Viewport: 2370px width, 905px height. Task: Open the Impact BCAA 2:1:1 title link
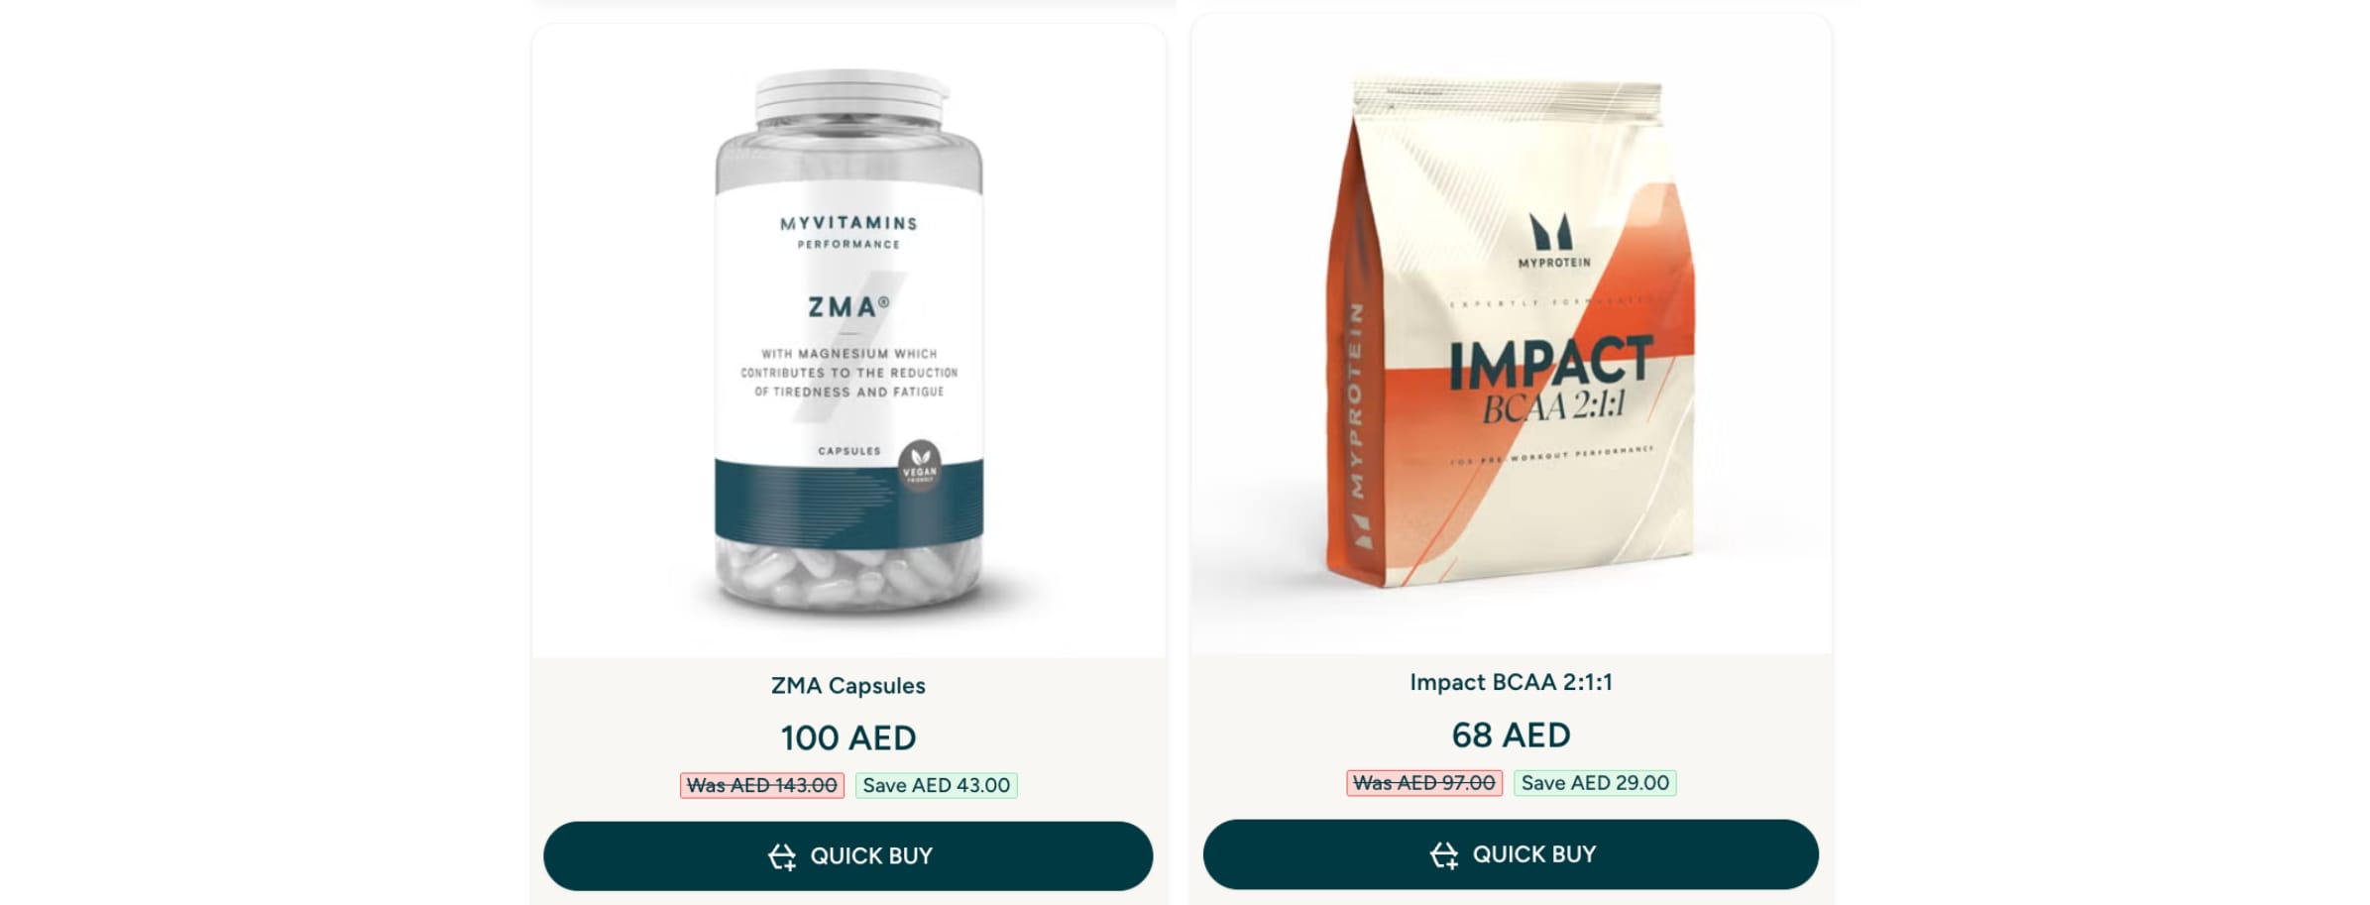(x=1511, y=682)
